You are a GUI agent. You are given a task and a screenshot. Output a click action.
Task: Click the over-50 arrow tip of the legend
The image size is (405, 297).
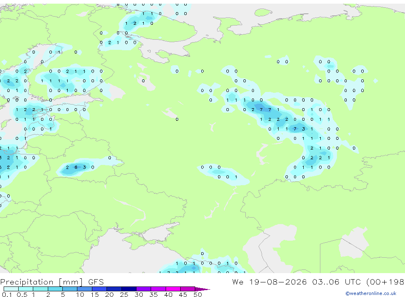point(202,289)
